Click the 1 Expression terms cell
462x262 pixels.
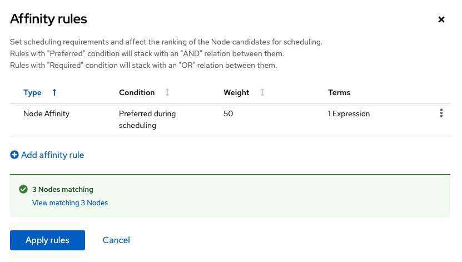click(349, 113)
